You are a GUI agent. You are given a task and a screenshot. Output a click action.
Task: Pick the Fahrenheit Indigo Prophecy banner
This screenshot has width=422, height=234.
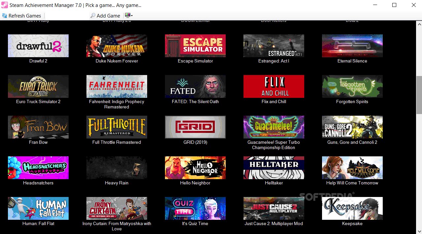point(117,86)
